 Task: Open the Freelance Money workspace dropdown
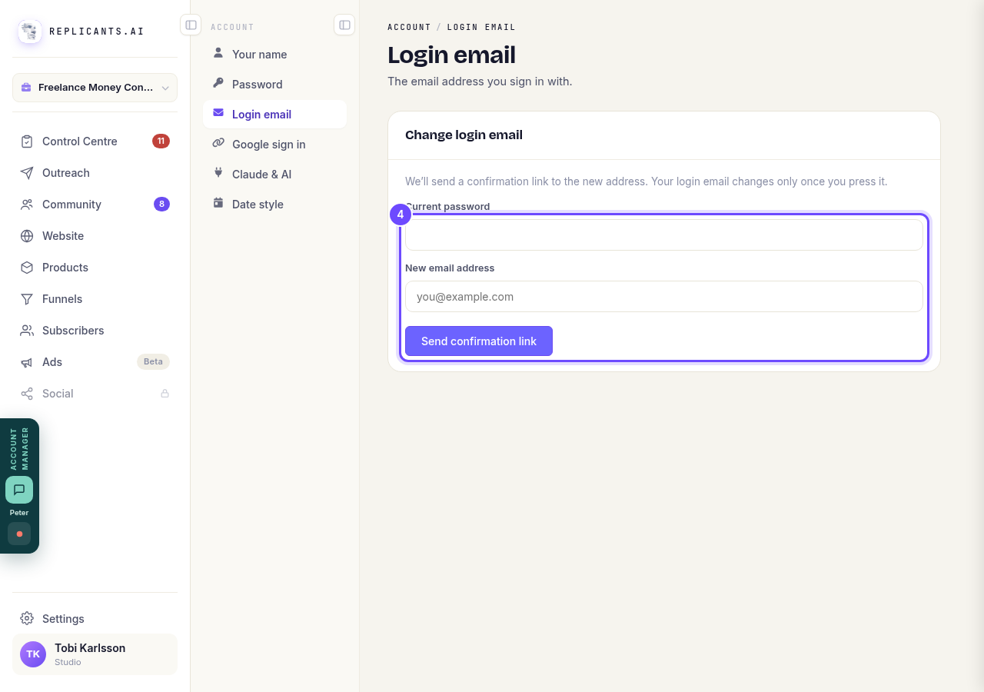[x=95, y=88]
